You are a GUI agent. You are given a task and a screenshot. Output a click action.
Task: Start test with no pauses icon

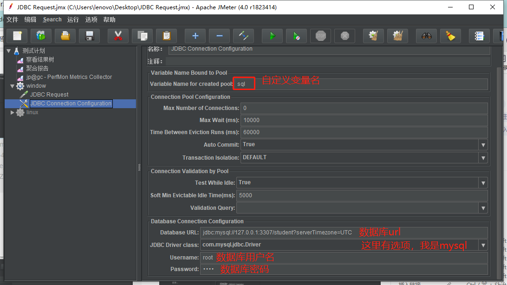297,36
